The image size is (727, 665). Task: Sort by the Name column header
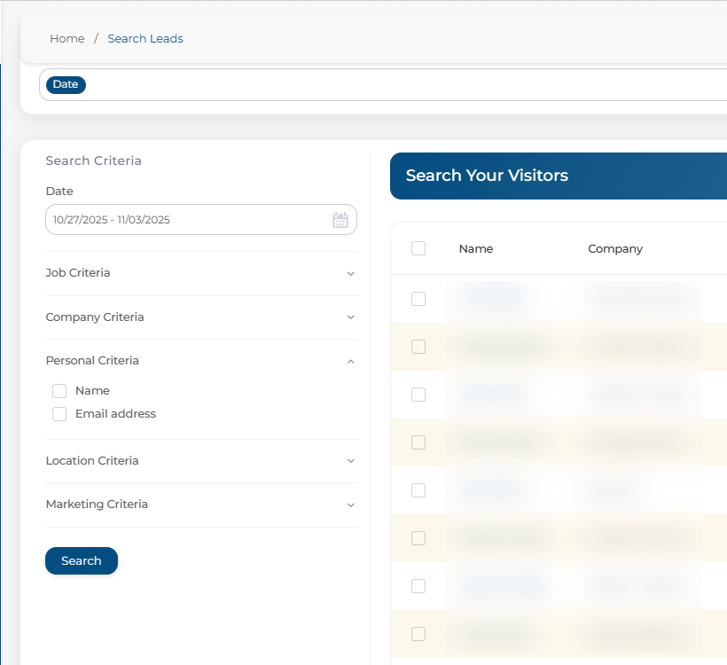click(x=476, y=249)
